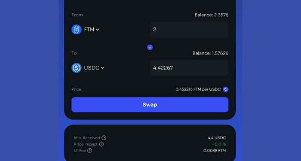Click the From balance 2.3575 text

tap(212, 15)
